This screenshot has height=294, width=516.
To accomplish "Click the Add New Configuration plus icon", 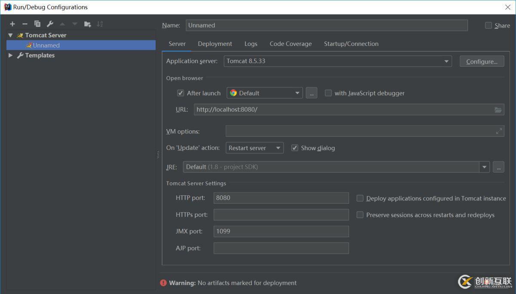I will (x=12, y=24).
